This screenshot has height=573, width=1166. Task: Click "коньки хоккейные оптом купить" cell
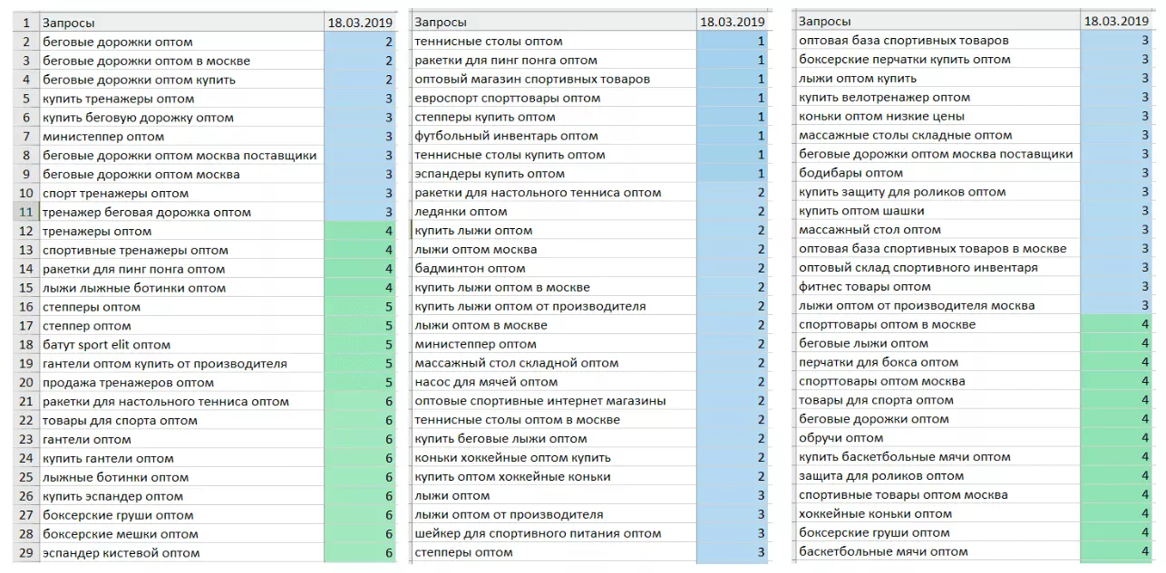tap(555, 458)
